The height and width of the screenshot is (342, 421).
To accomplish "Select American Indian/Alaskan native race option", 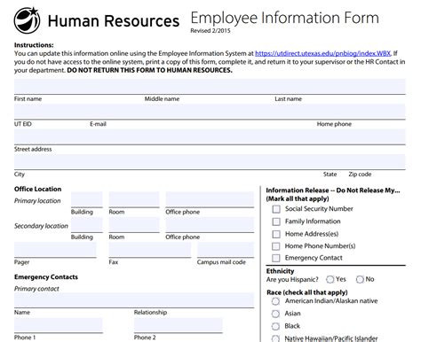I will (x=275, y=301).
